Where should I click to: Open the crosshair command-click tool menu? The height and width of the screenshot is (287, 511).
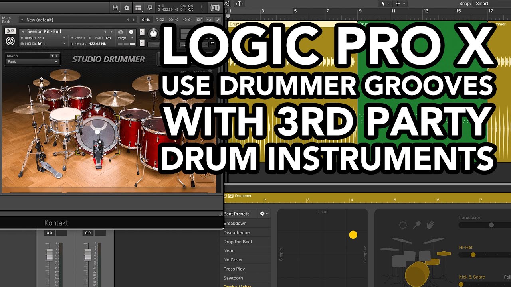(400, 4)
